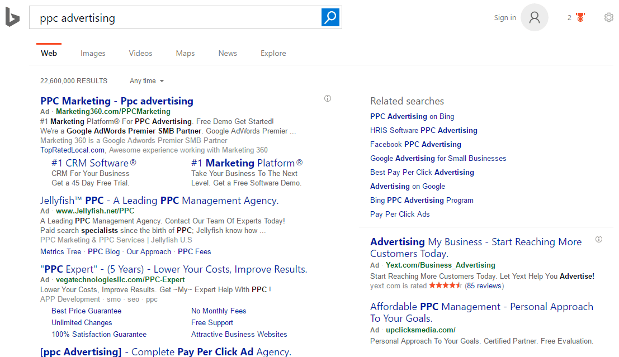Click www.Jellyfish.net/PPC URL
The width and height of the screenshot is (619, 357).
point(95,211)
